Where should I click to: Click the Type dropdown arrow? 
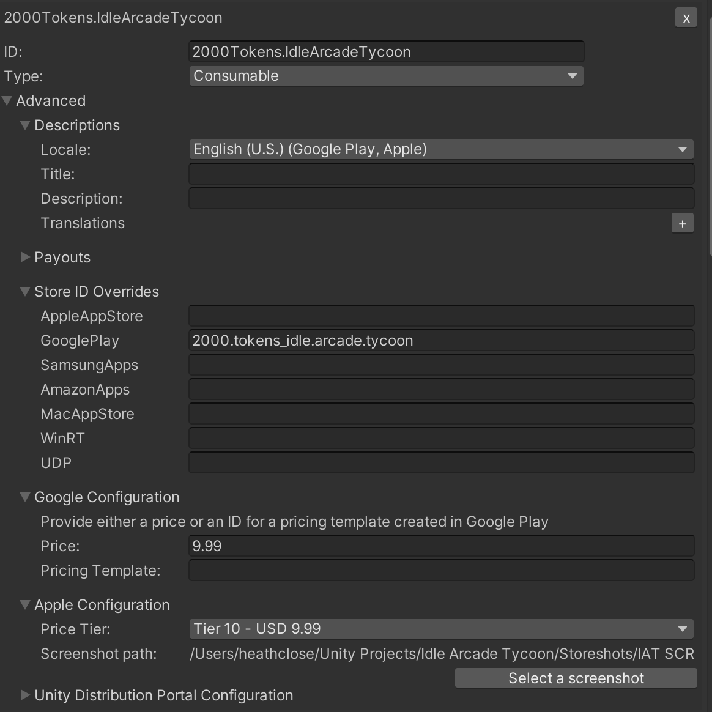click(x=573, y=76)
